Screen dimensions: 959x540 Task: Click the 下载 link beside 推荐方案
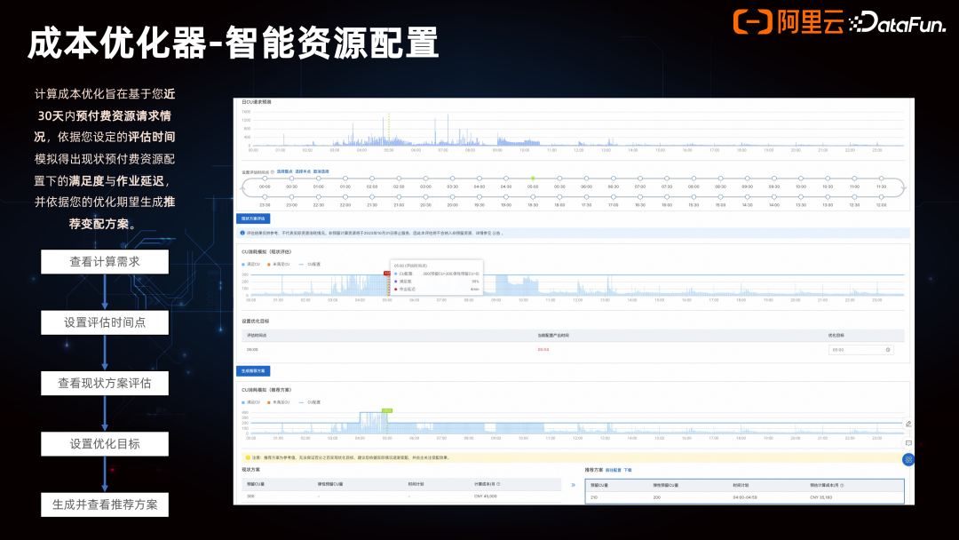[x=626, y=469]
